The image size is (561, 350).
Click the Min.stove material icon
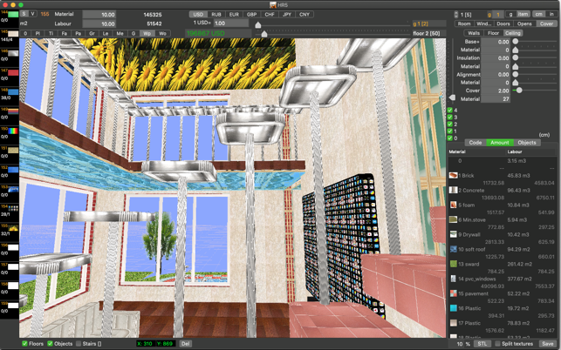click(x=453, y=219)
